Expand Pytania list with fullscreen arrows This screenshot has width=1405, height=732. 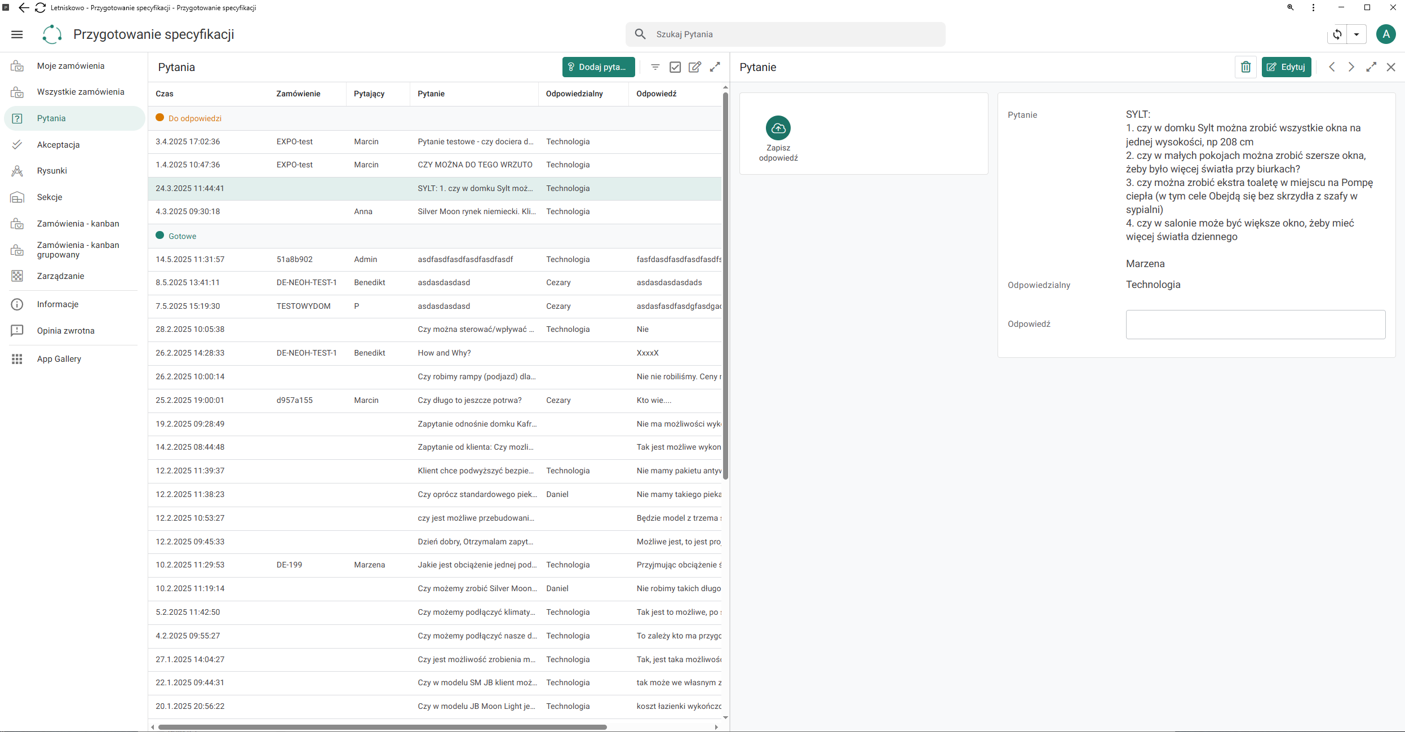click(x=715, y=67)
